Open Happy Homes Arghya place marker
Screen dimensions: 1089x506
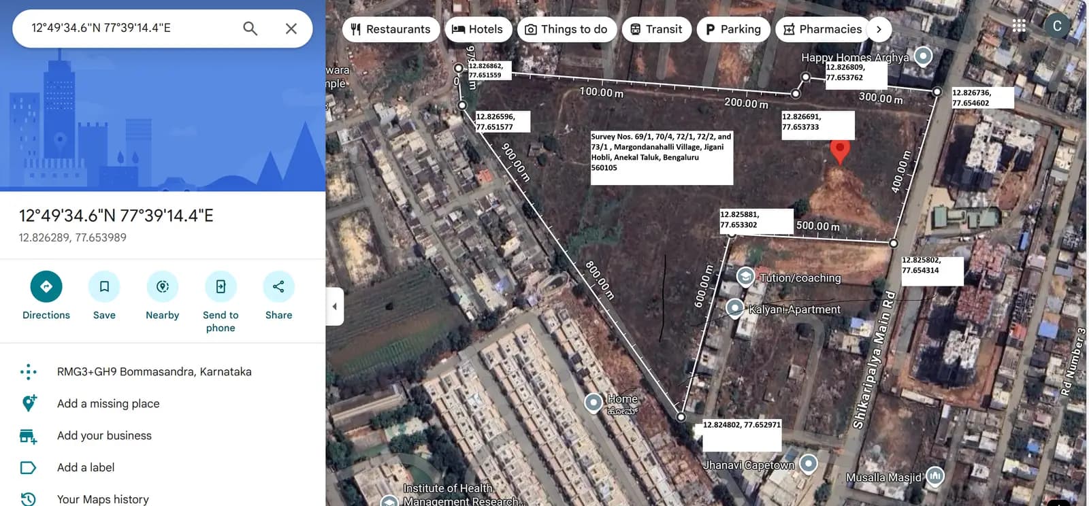923,56
